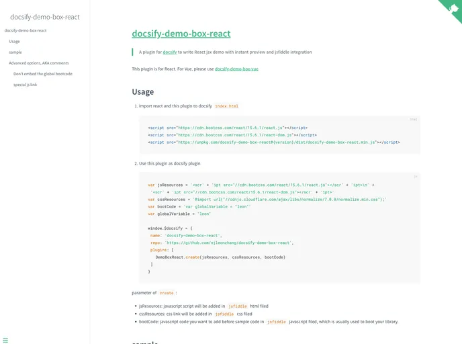Go to sample section in sidebar
Screen dimensions: 462x344
tap(15, 52)
